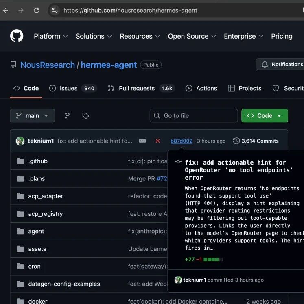Viewport: 304px width, 304px height.
Task: Open commit title in hover card popup
Action: (x=238, y=170)
